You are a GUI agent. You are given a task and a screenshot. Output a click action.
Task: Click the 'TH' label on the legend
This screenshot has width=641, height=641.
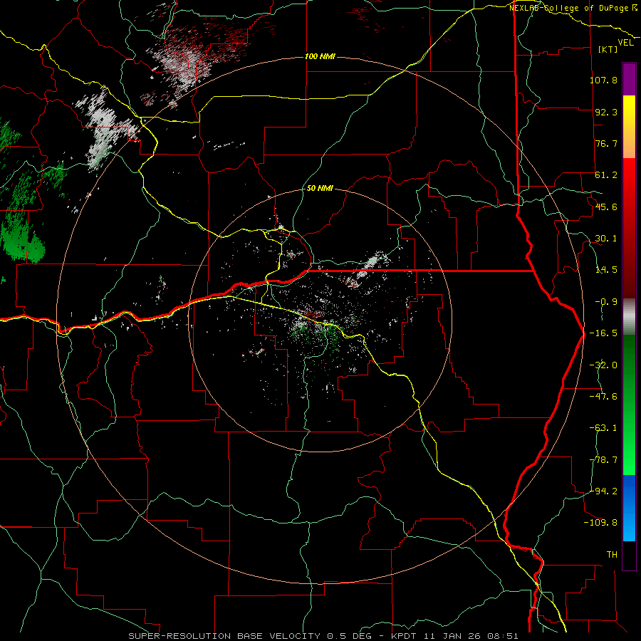click(x=612, y=554)
